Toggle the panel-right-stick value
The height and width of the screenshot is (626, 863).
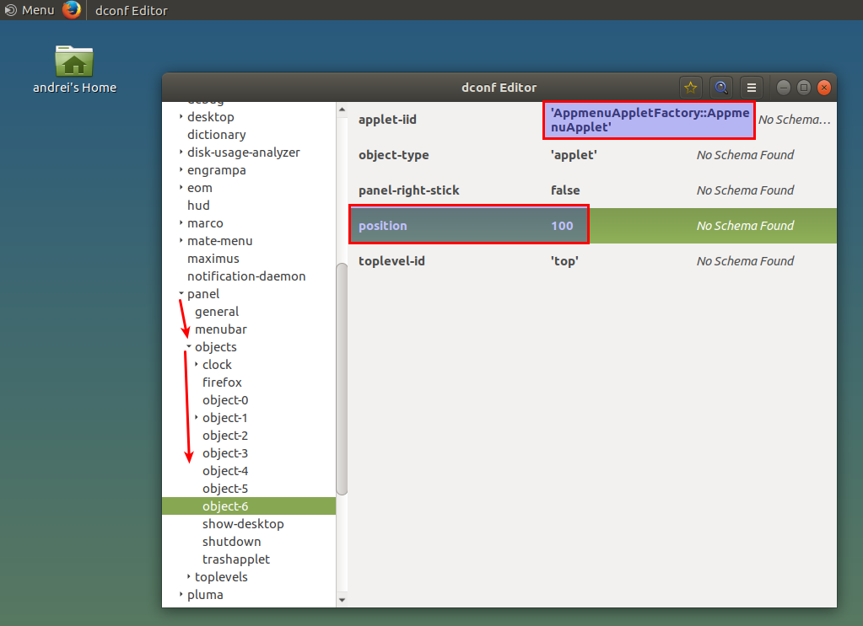coord(565,190)
